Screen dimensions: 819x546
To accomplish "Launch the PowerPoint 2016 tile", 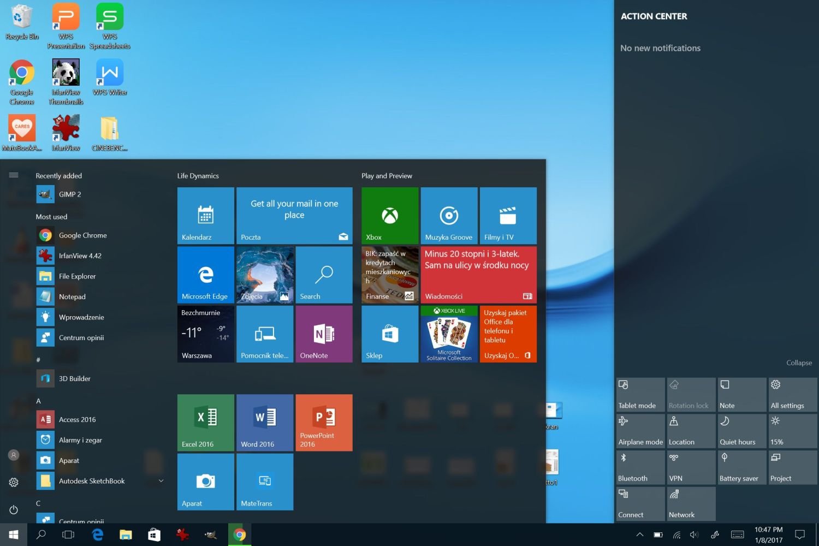I will coord(324,423).
